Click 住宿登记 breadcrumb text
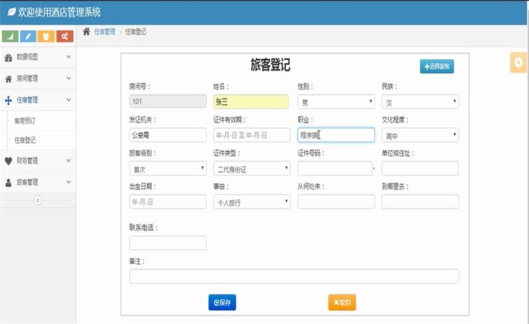The width and height of the screenshot is (529, 324). [136, 32]
